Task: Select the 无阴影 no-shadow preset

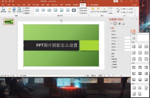Action: click(x=134, y=38)
